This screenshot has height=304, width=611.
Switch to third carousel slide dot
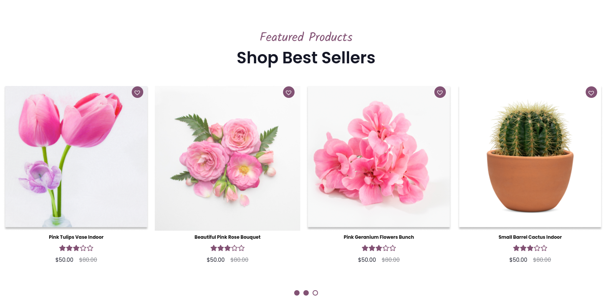pyautogui.click(x=315, y=293)
